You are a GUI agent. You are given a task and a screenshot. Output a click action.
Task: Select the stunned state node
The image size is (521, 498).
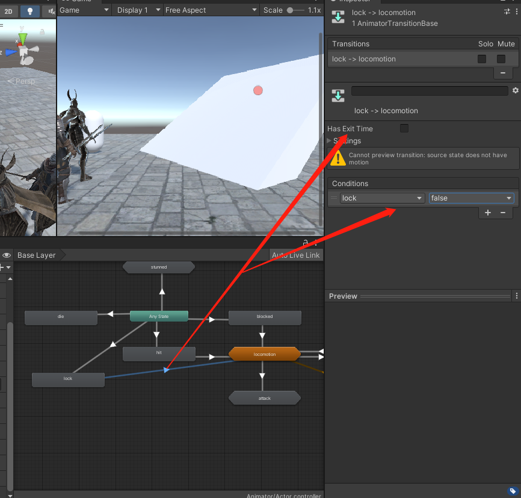(x=159, y=267)
